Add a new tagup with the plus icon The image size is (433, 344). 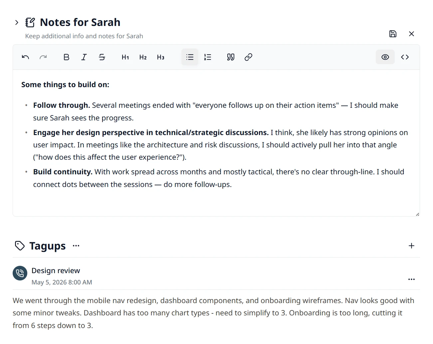coord(411,246)
